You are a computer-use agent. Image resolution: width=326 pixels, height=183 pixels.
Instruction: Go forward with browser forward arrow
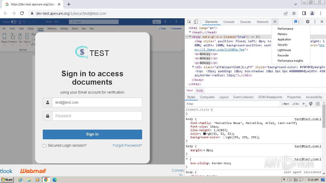click(x=14, y=13)
